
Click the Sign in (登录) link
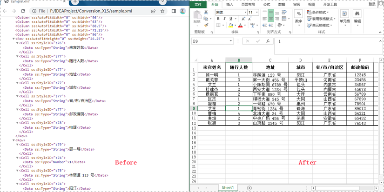click(x=372, y=4)
